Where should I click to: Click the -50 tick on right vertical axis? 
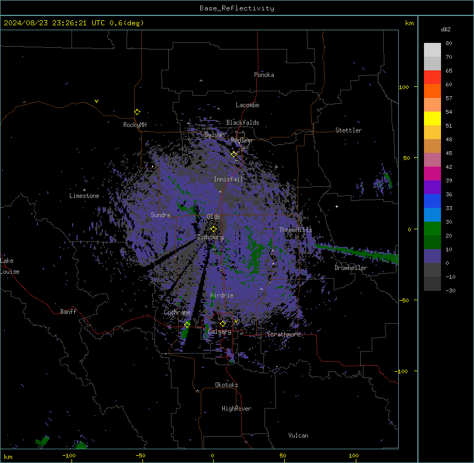point(404,300)
